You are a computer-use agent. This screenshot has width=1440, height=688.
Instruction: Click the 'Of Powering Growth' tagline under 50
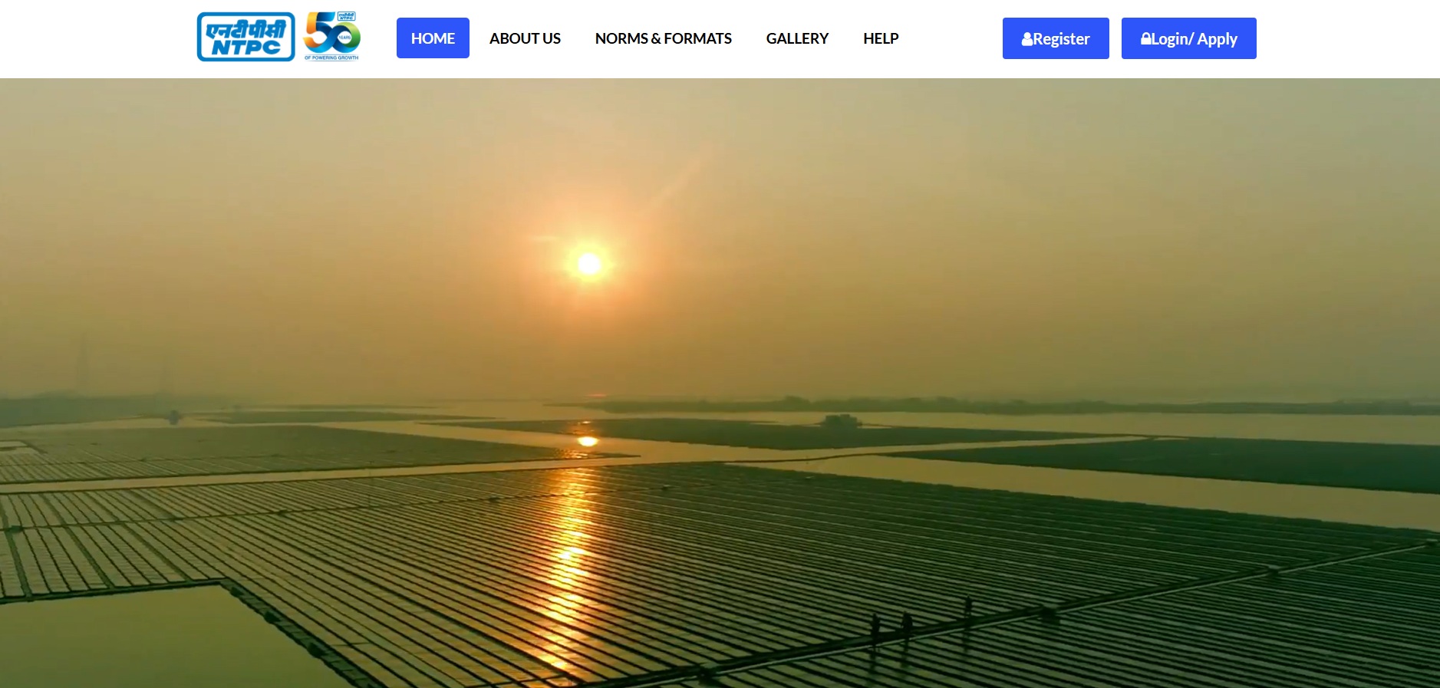coord(331,58)
